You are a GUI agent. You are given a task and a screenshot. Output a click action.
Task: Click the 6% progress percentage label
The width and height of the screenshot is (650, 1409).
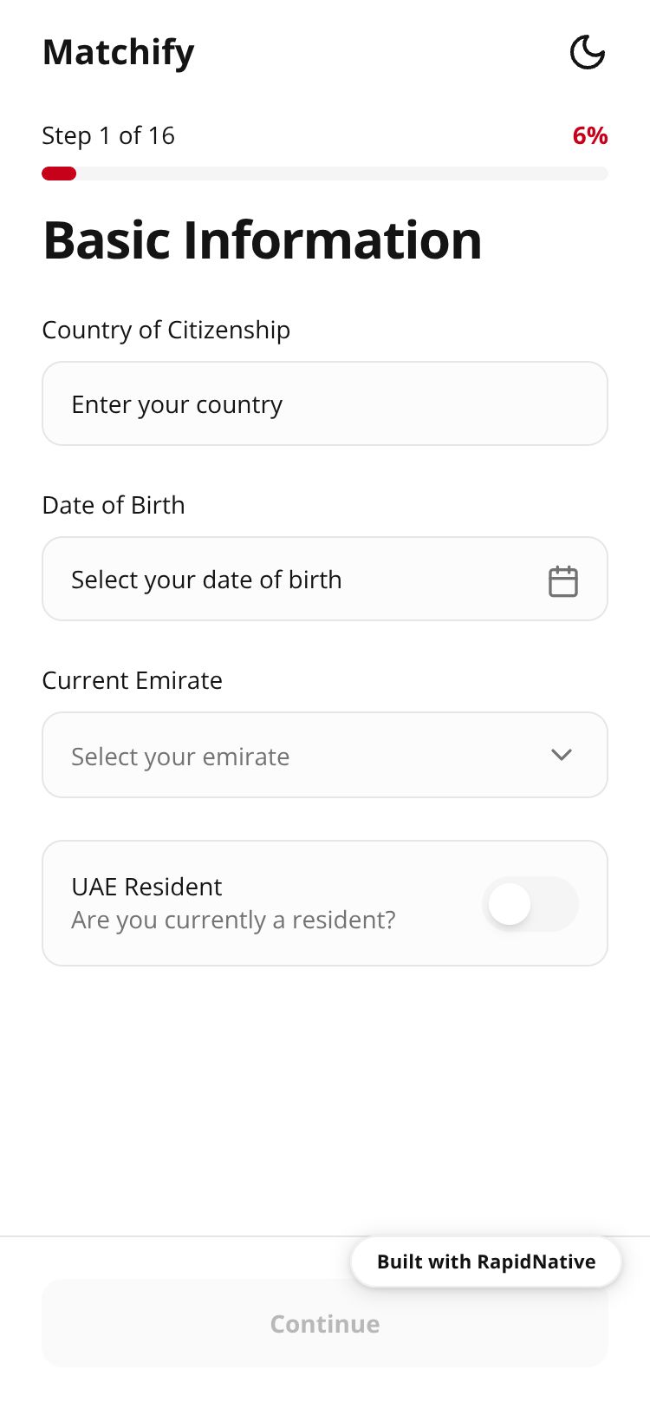click(x=589, y=135)
